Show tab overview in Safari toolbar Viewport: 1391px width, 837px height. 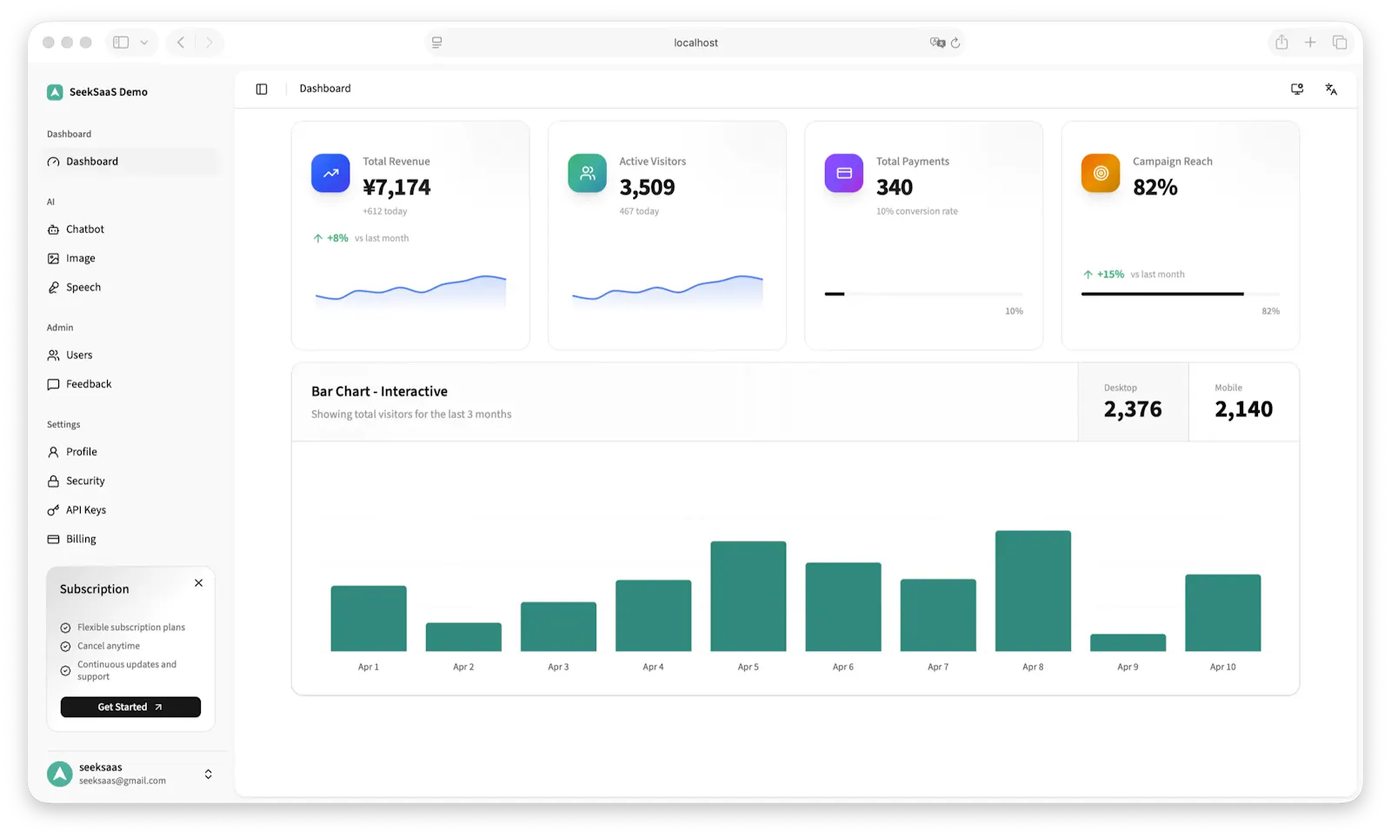[x=1340, y=42]
